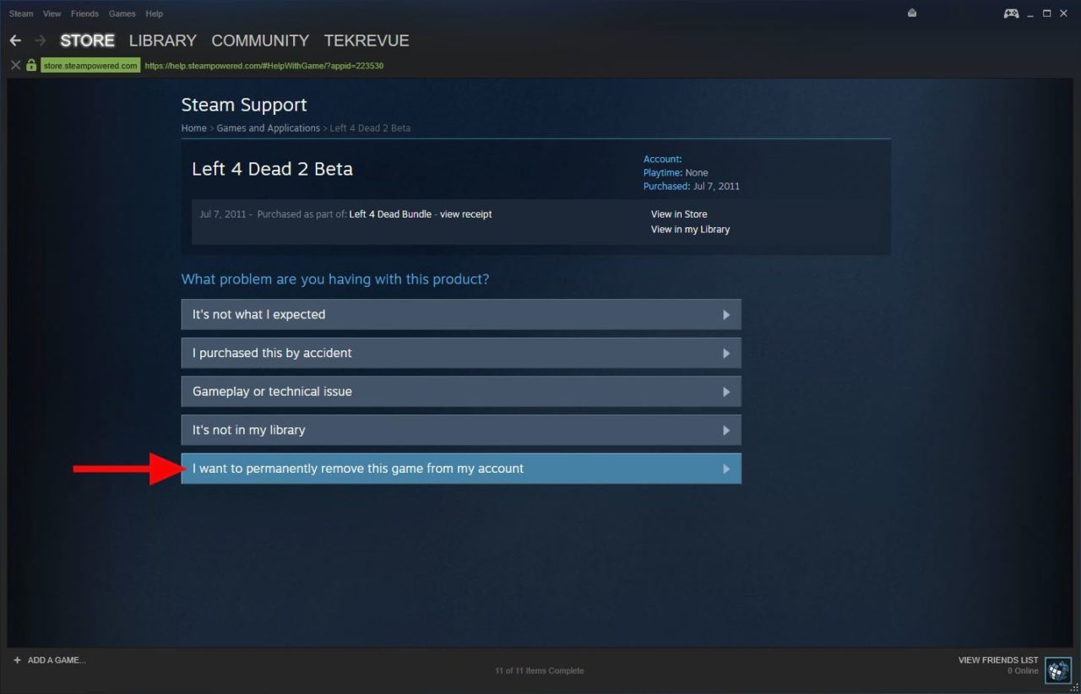
Task: Click View in my Library link
Action: [x=690, y=230]
